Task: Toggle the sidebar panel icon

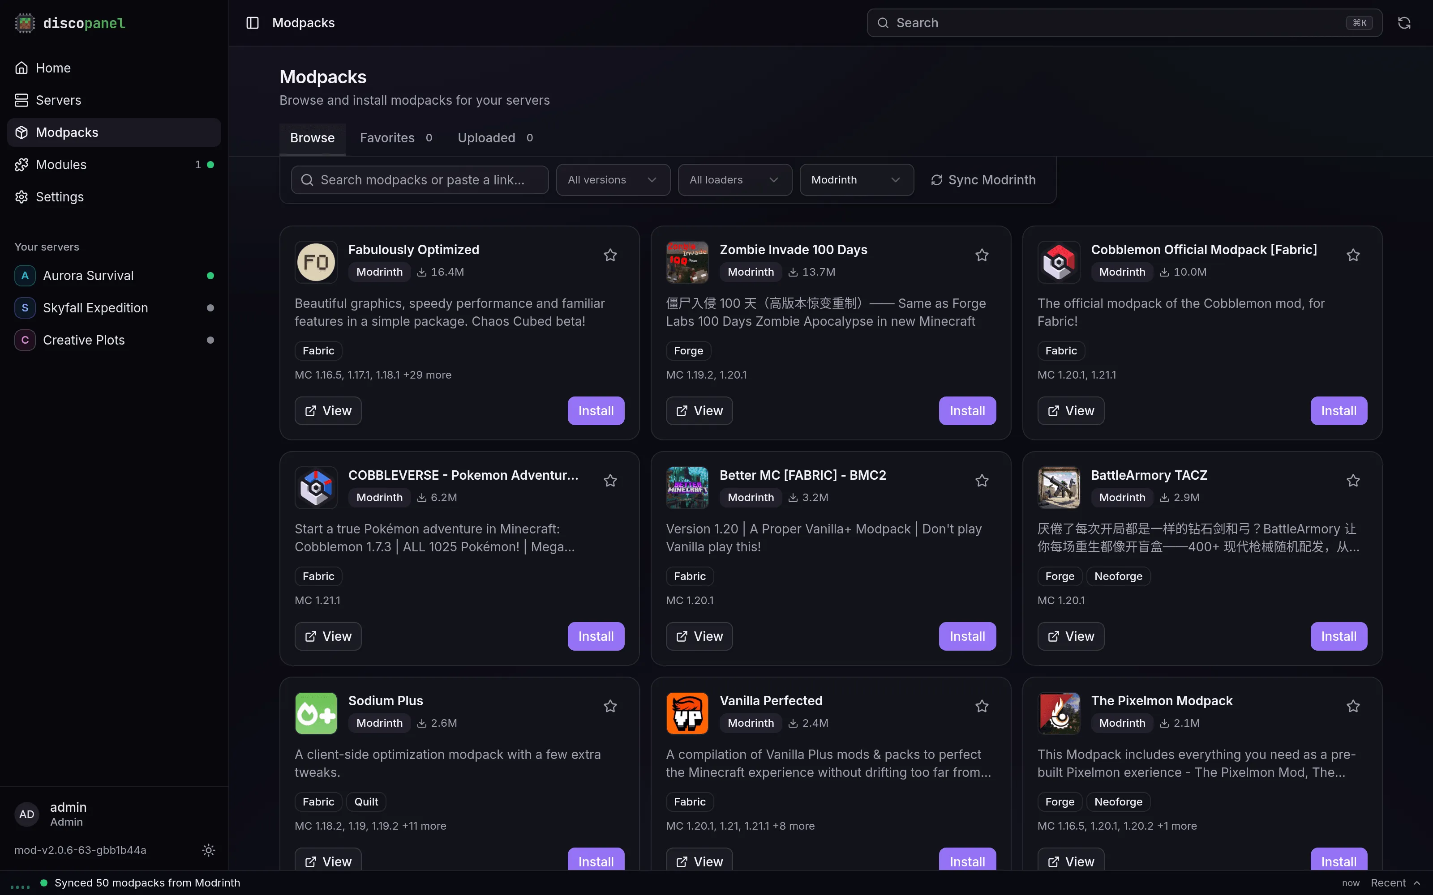Action: tap(252, 22)
